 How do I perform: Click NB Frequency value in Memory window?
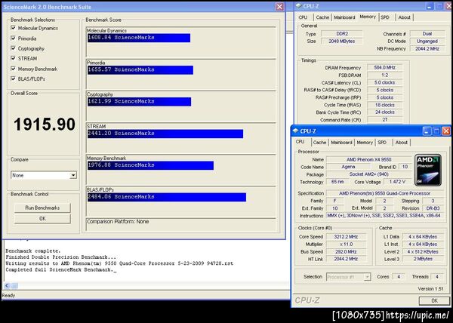(427, 49)
